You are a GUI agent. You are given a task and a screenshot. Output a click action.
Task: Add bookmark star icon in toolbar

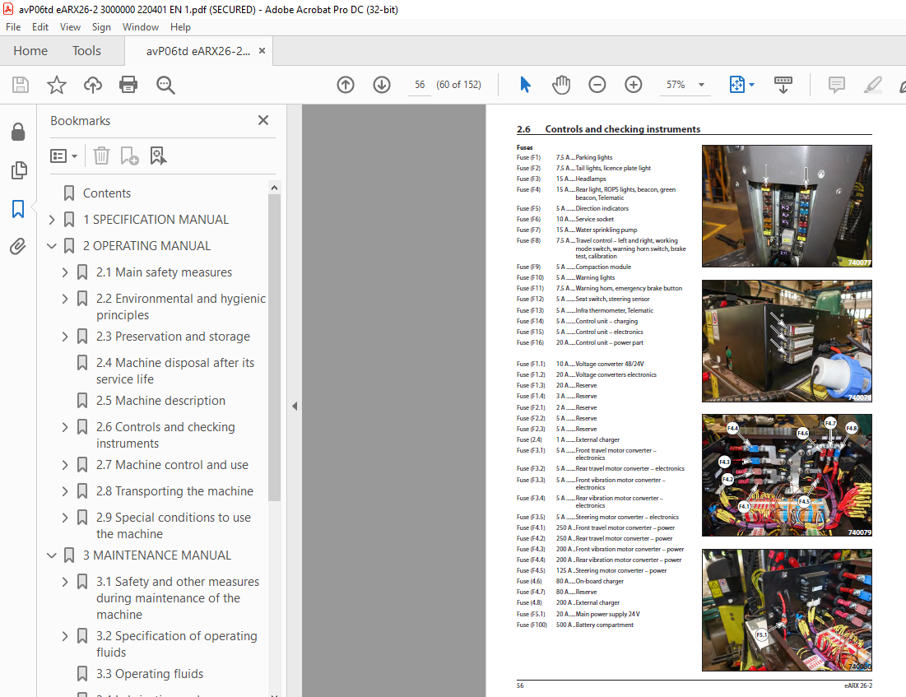coord(57,85)
